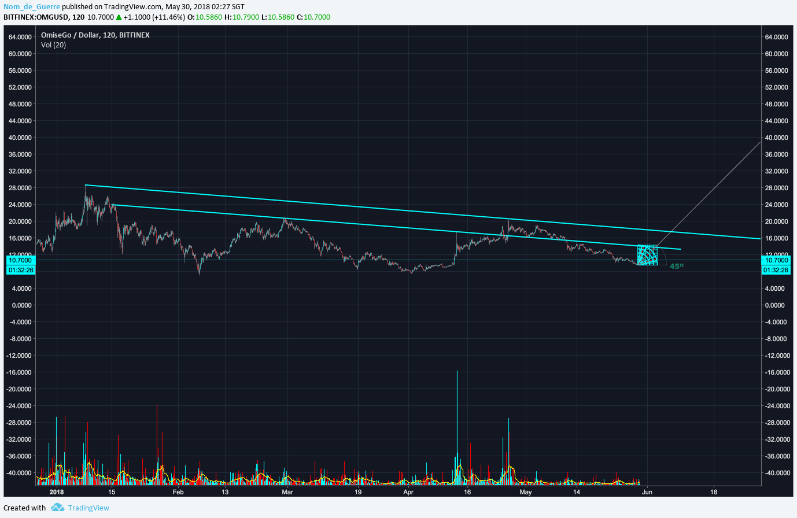Image resolution: width=797 pixels, height=518 pixels.
Task: Click the 0.0000 label on the right price axis
Action: point(776,305)
